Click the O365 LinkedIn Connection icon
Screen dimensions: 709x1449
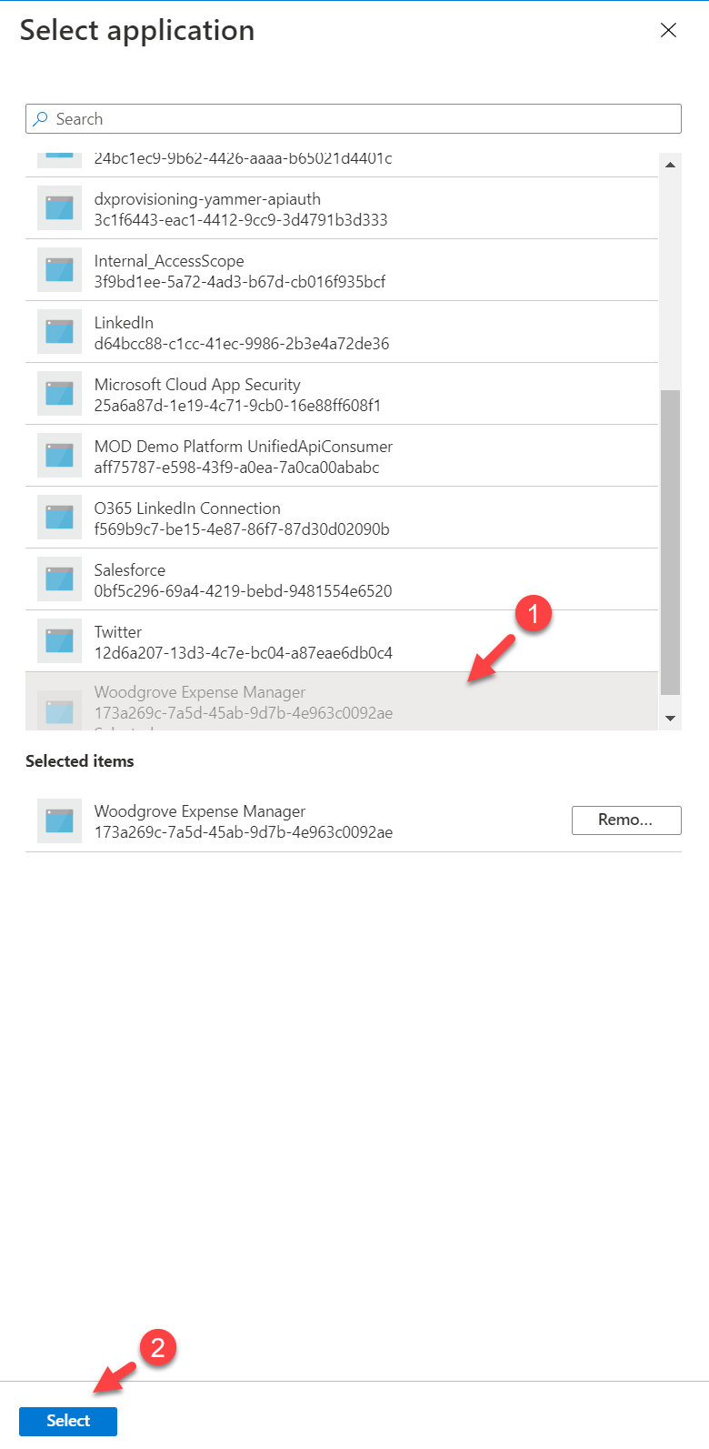click(59, 518)
